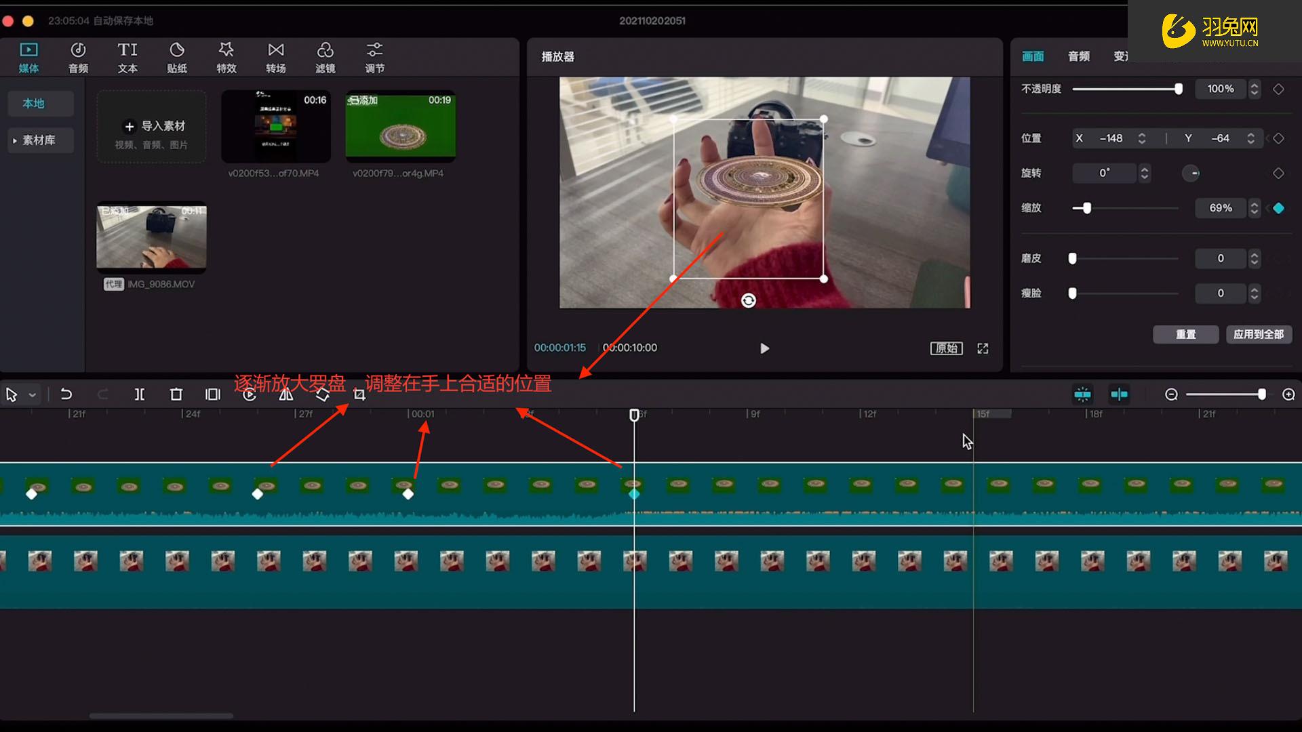Open the 媒体 media tab
1302x732 pixels.
point(28,58)
